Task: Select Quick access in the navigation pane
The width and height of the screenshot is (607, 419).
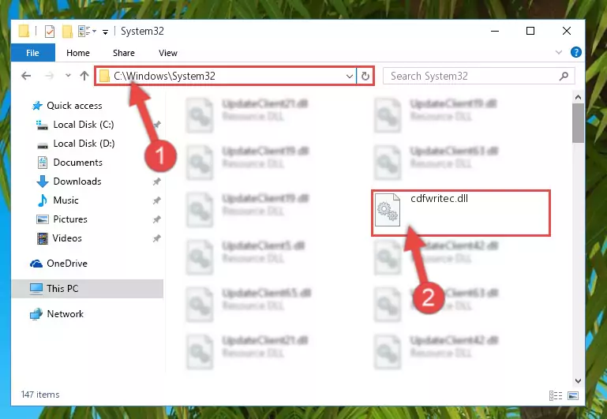Action: coord(74,106)
